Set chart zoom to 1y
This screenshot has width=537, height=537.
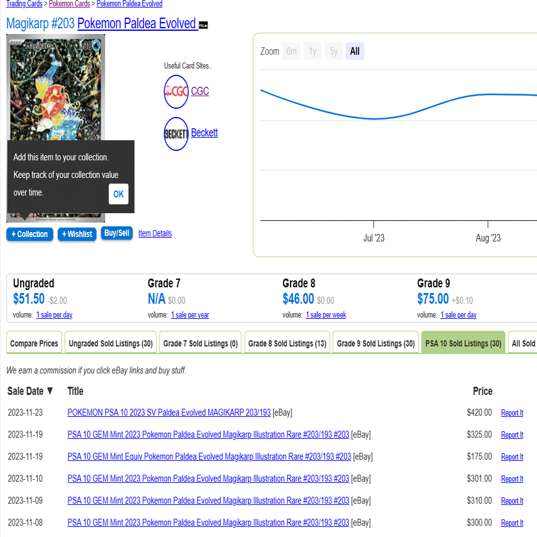point(313,51)
